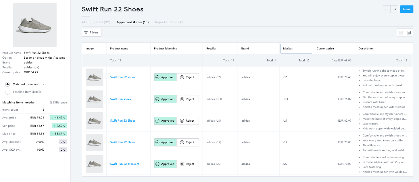This screenshot has width=419, height=182.
Task: Open the Approved items (15) tab
Action: [133, 22]
